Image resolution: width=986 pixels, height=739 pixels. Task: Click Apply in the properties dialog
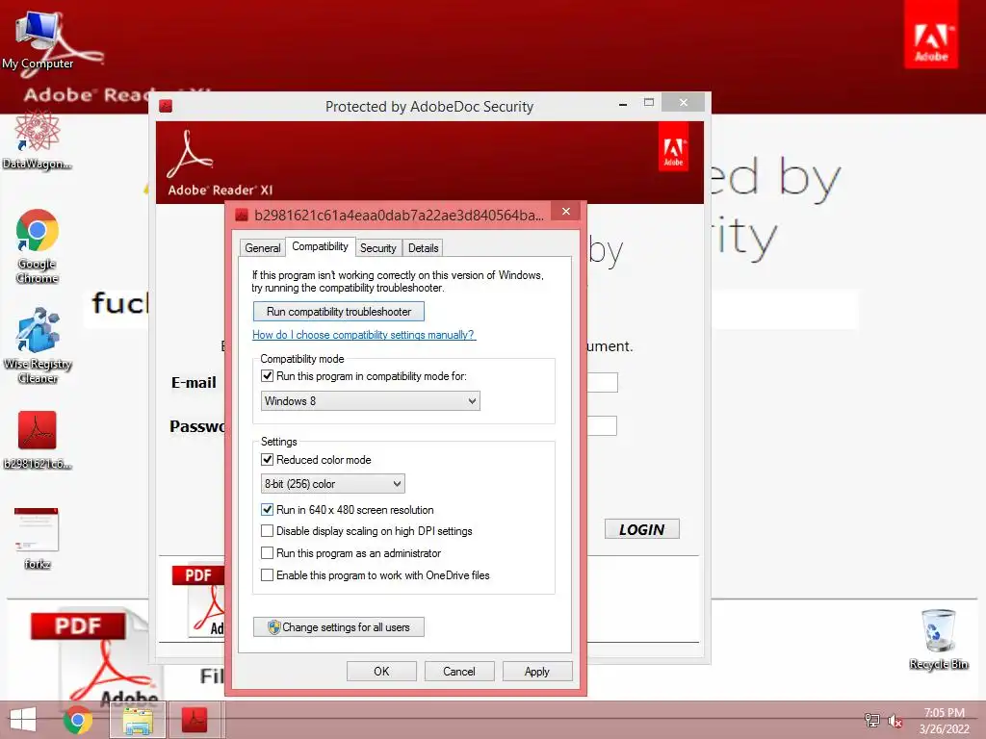click(537, 671)
